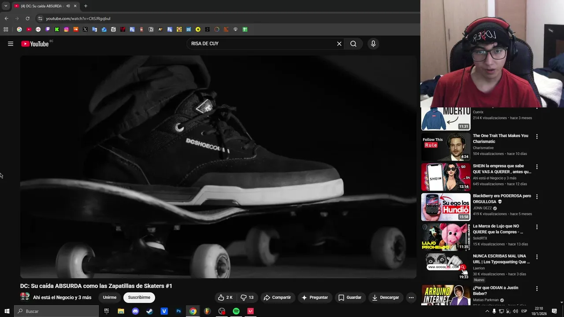Open La Marca de Lujo video title
Image resolution: width=564 pixels, height=317 pixels.
coord(498,229)
